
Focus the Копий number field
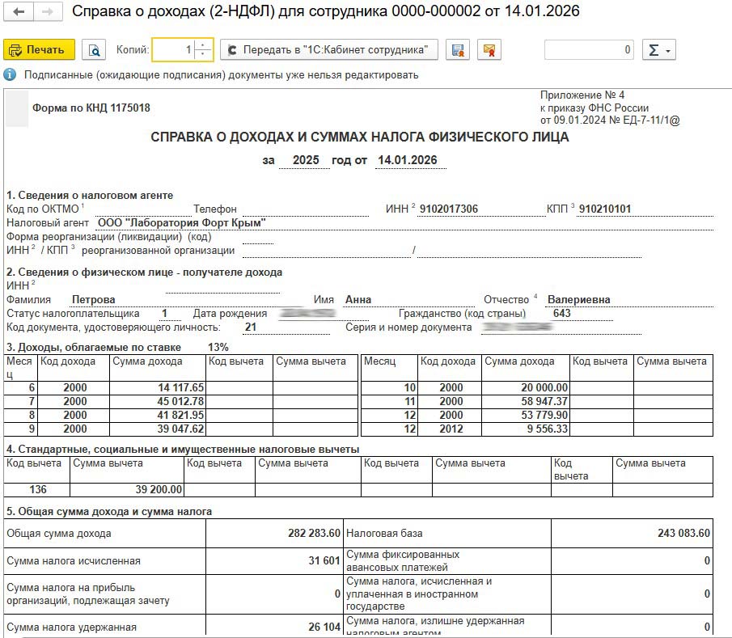coord(173,50)
